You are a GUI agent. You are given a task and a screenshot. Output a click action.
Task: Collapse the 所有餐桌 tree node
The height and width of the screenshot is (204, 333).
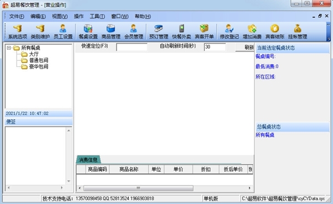(x=9, y=48)
